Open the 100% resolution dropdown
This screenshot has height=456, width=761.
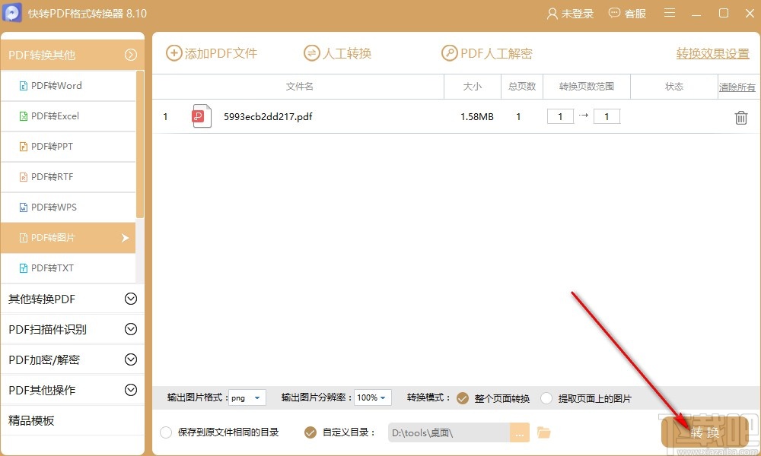point(372,397)
